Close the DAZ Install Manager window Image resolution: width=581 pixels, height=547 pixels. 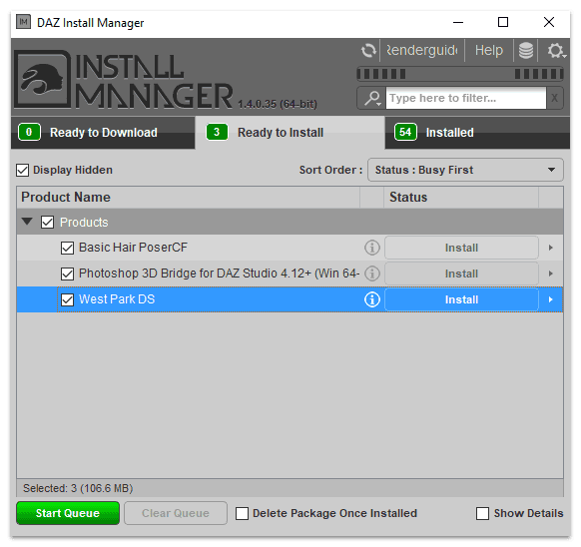click(549, 23)
